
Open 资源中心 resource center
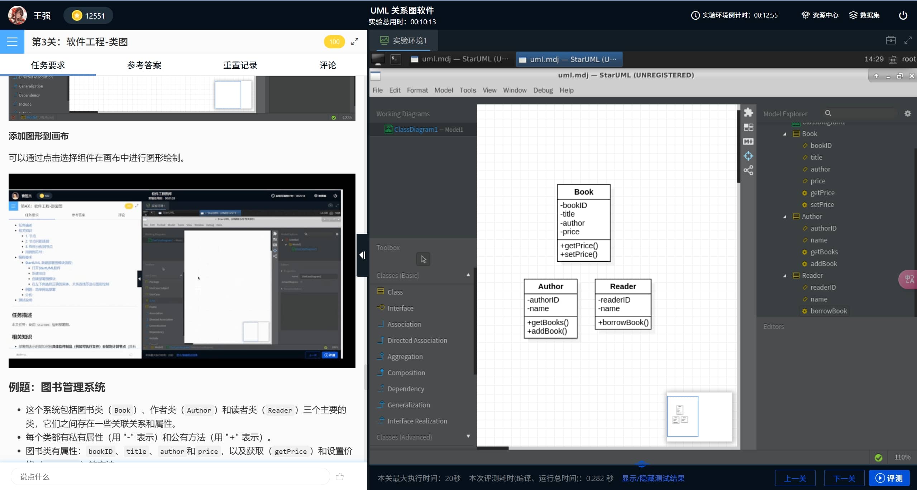point(820,15)
